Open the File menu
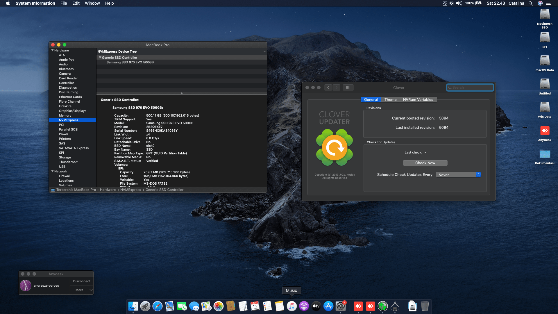The height and width of the screenshot is (314, 558). [64, 3]
